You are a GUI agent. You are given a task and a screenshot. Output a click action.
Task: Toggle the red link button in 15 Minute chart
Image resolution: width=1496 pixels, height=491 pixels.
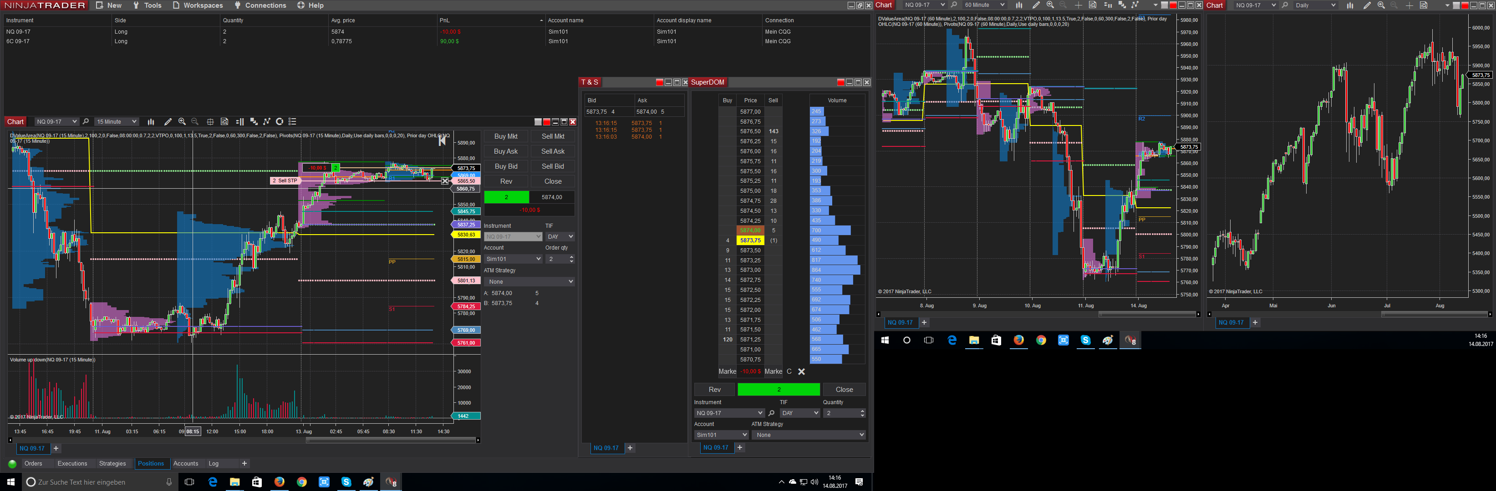546,122
